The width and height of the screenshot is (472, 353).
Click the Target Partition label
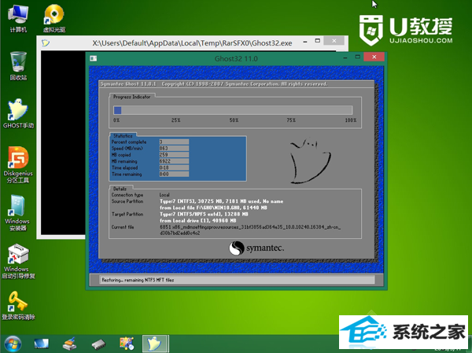tap(127, 214)
